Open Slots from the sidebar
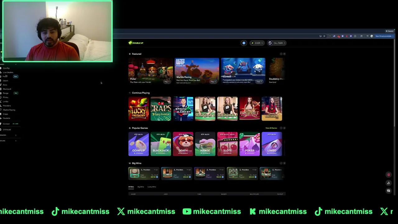The height and width of the screenshot is (224, 398). [x=5, y=85]
